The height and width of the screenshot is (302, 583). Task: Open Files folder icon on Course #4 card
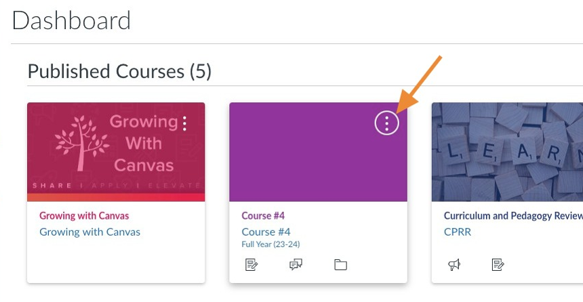[340, 265]
